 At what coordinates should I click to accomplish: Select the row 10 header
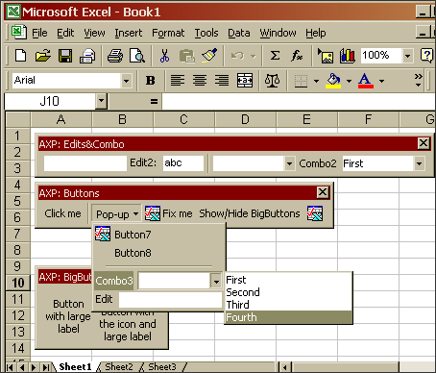18,283
